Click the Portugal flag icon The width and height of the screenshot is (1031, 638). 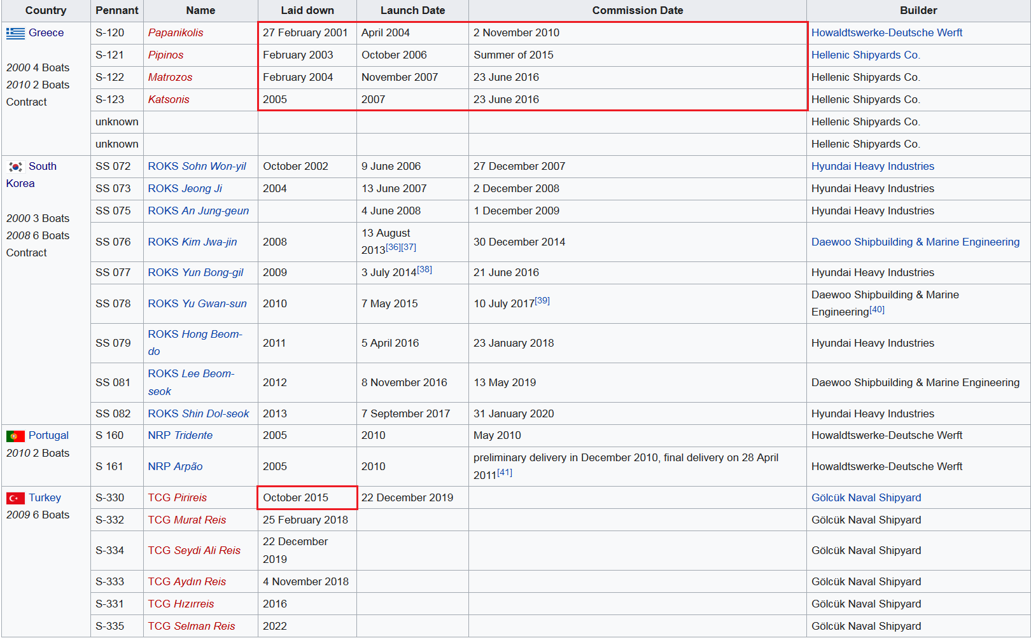(15, 436)
